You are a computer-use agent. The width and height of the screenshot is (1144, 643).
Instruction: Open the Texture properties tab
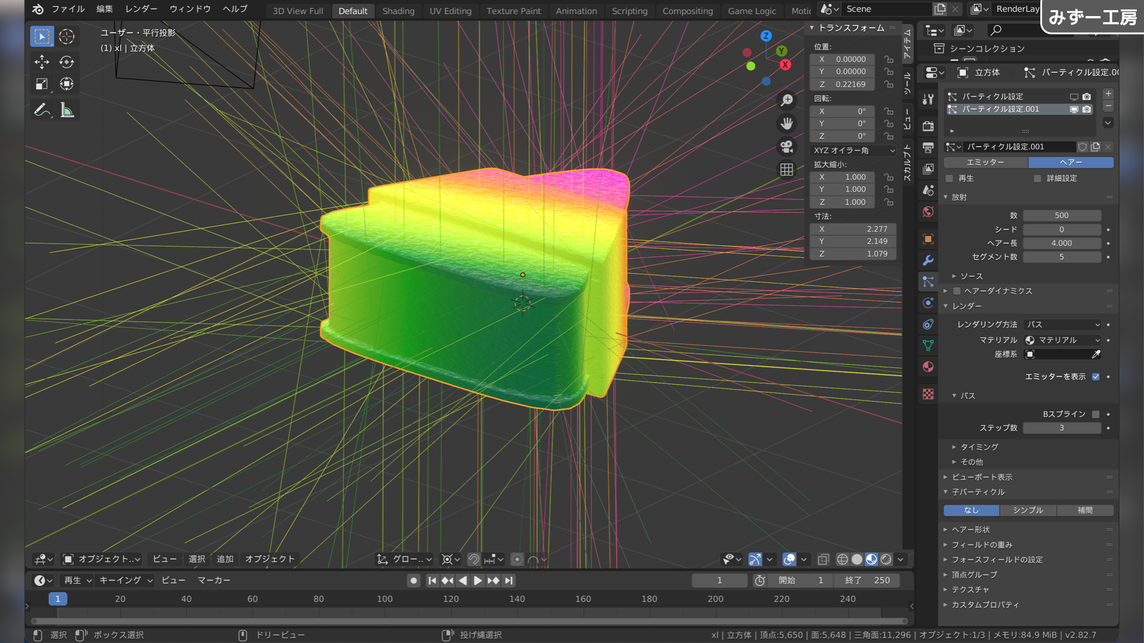tap(928, 394)
